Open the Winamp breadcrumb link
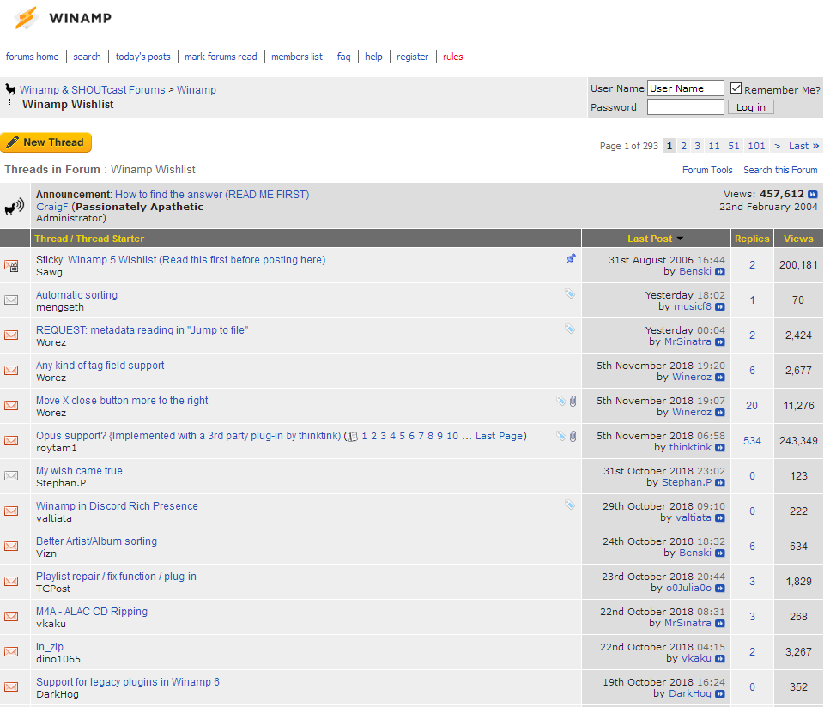Screen dimensions: 824x707 196,90
